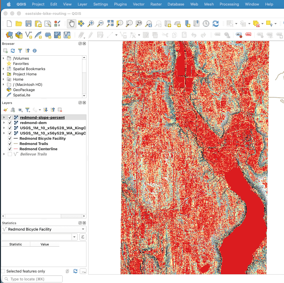Screen dimensions: 284x283
Task: Open project using the folder icon
Action: 19,24
